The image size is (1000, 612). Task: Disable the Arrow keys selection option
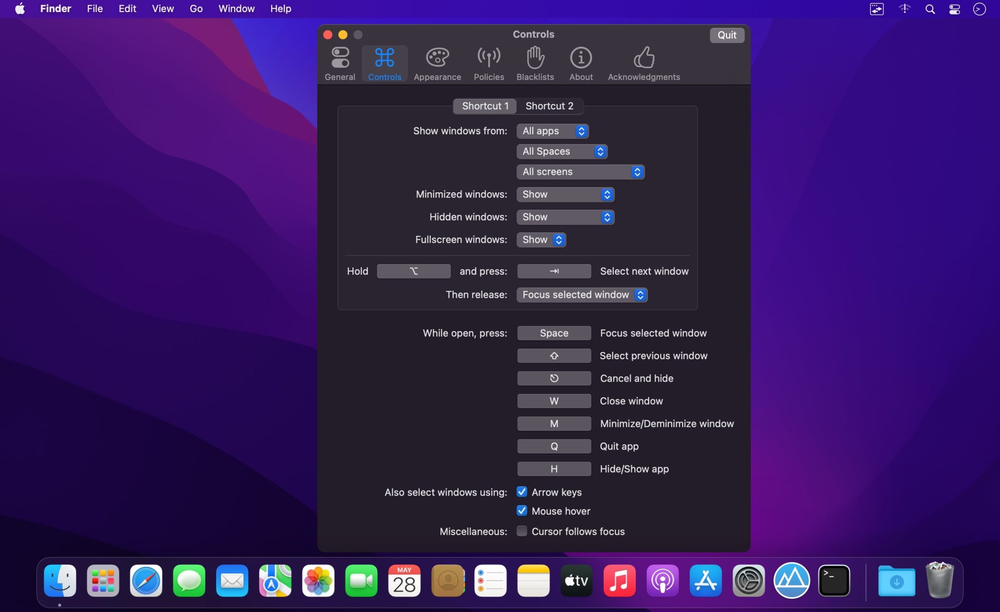[521, 491]
